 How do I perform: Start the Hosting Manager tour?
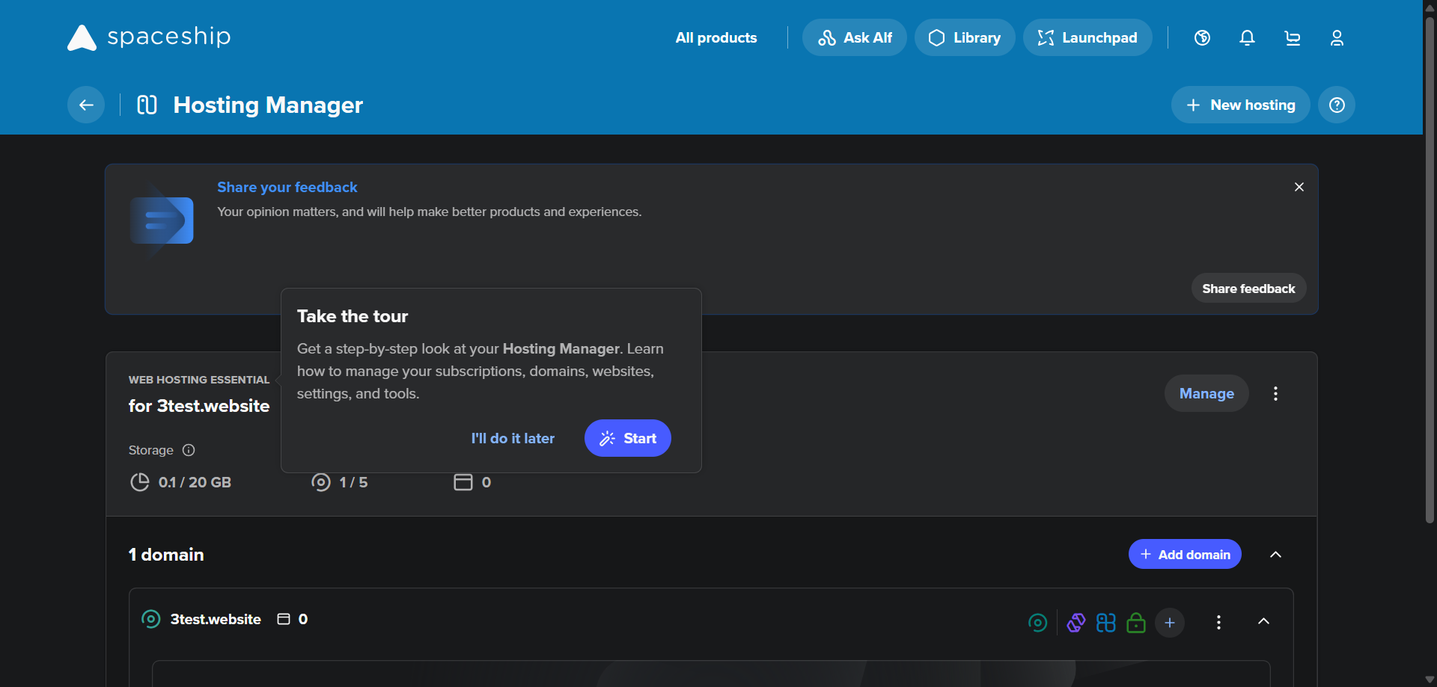(627, 438)
